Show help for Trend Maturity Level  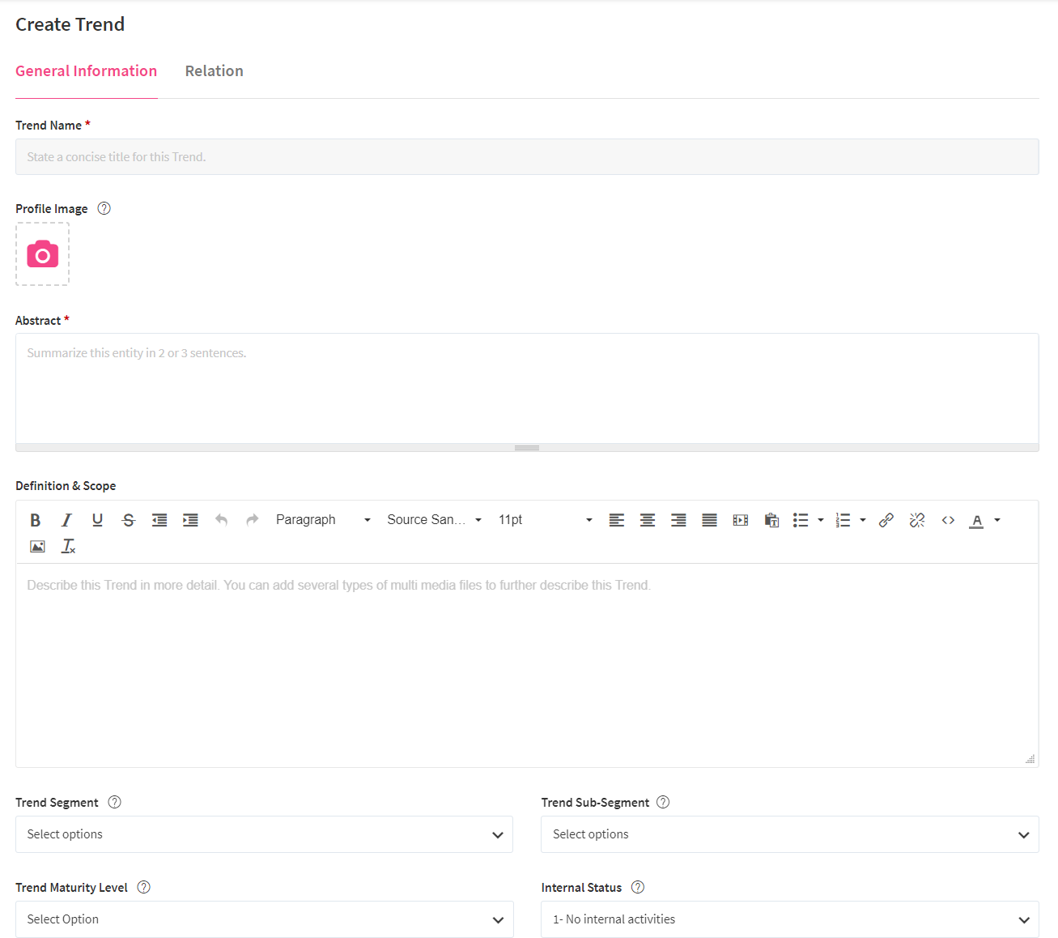pyautogui.click(x=144, y=887)
